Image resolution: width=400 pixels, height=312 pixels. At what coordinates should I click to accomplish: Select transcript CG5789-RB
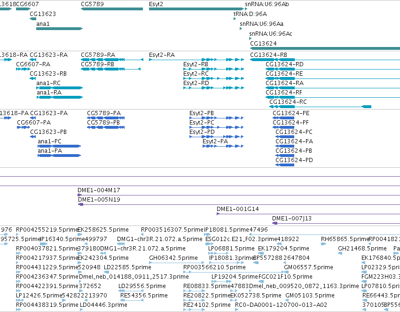97,64
